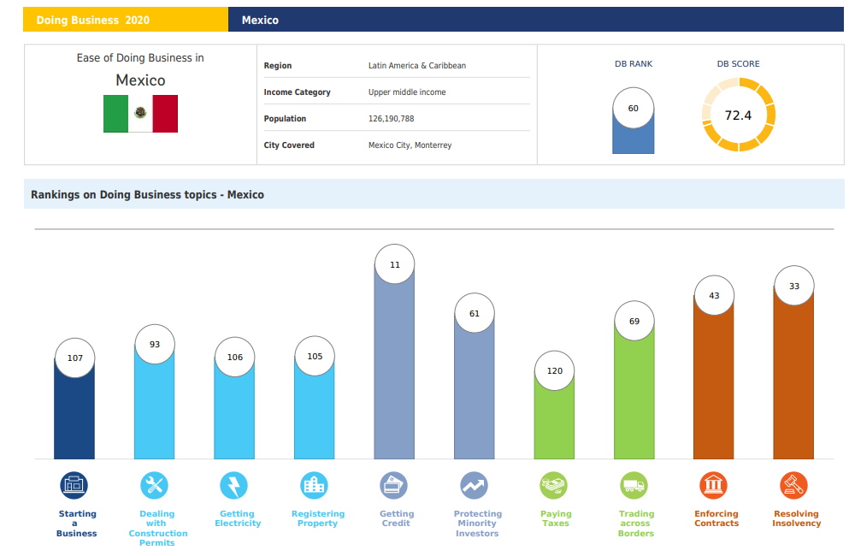Click the DB Rank 60 bar
The height and width of the screenshot is (556, 855).
[x=633, y=121]
